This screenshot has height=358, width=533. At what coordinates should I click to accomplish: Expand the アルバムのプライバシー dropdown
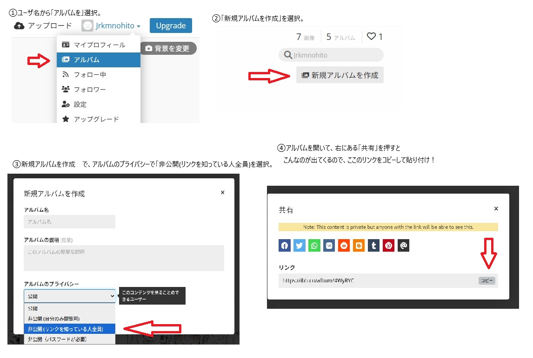(x=69, y=296)
